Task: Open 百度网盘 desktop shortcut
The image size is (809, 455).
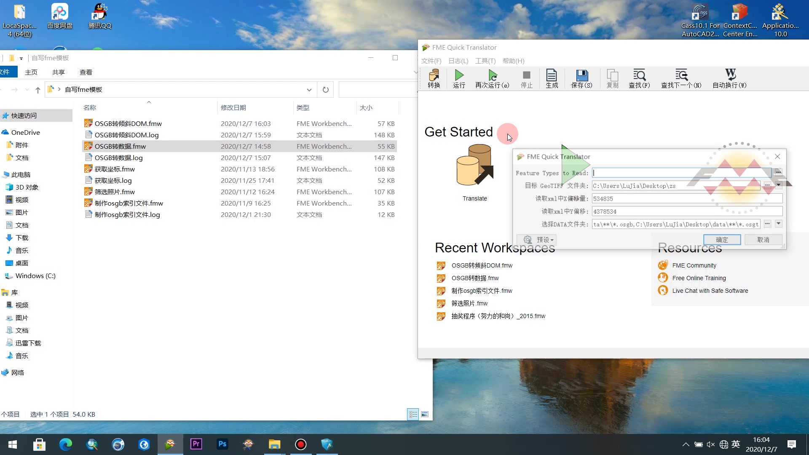Action: pos(59,16)
